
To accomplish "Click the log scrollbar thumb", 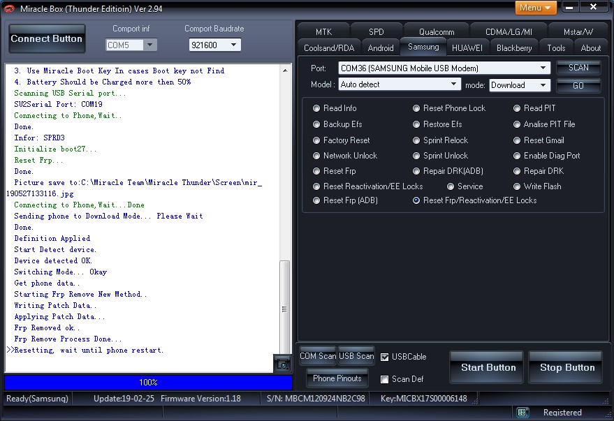I will click(285, 307).
